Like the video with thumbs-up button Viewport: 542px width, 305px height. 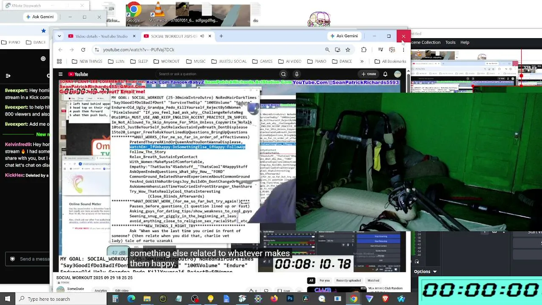(x=252, y=291)
